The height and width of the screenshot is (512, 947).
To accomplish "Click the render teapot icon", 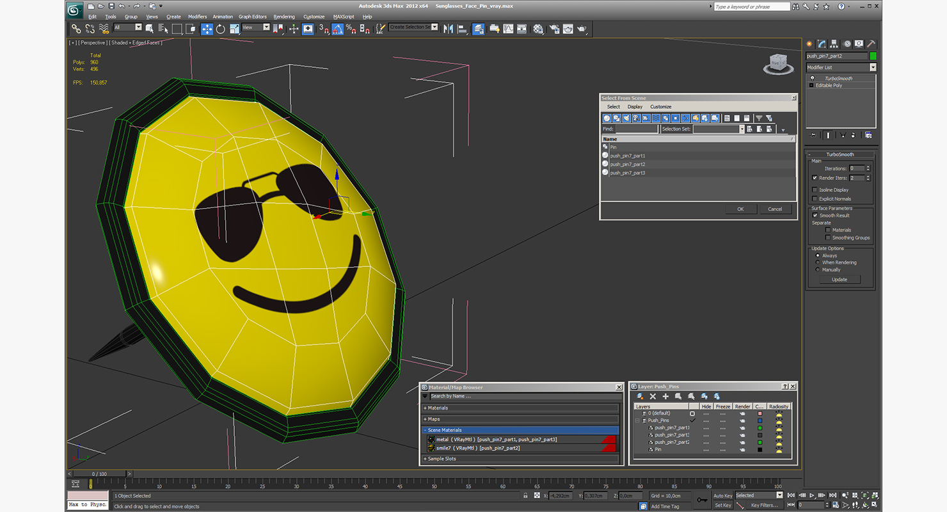I will 582,29.
